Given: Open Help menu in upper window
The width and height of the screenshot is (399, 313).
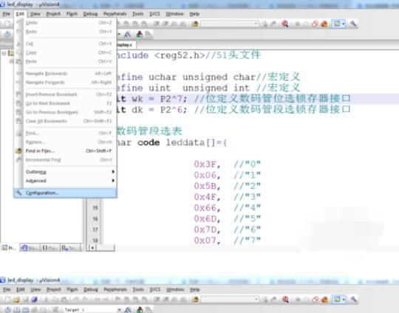Looking at the screenshot, I should pyautogui.click(x=194, y=14).
